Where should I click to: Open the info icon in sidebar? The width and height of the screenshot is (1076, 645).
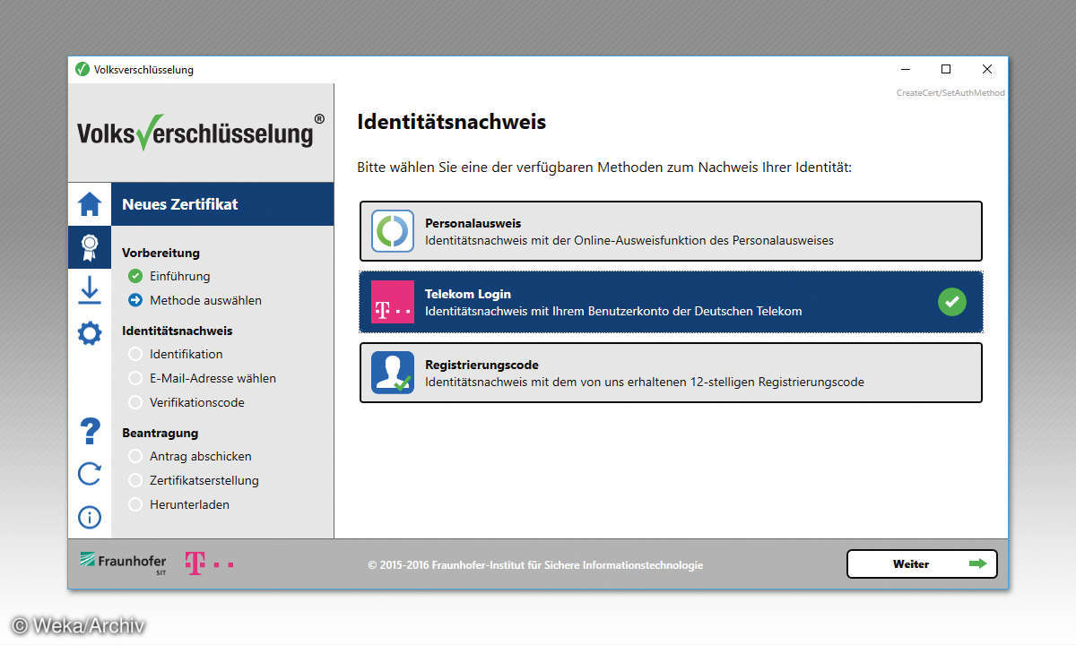[x=90, y=517]
